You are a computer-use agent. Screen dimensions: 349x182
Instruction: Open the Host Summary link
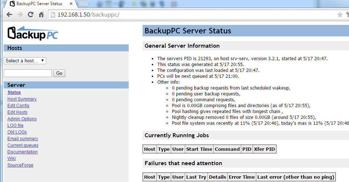(x=22, y=99)
